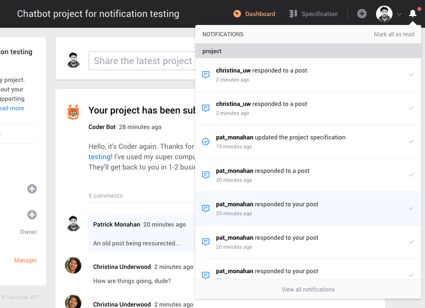
Task: Open user avatar menu in header
Action: (384, 14)
